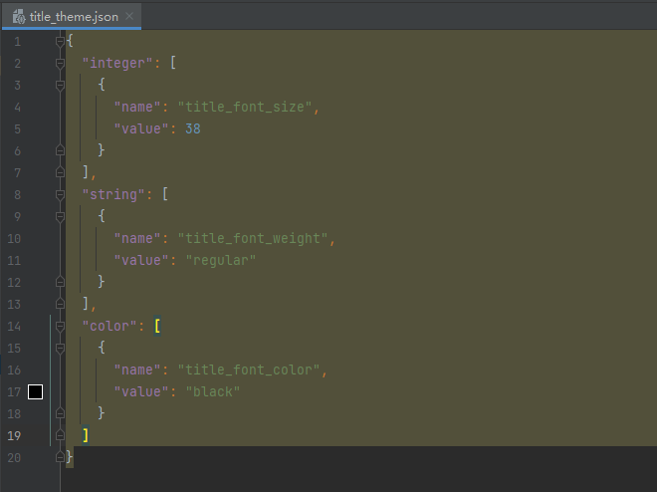Click the fold end marker on line 12

60,282
